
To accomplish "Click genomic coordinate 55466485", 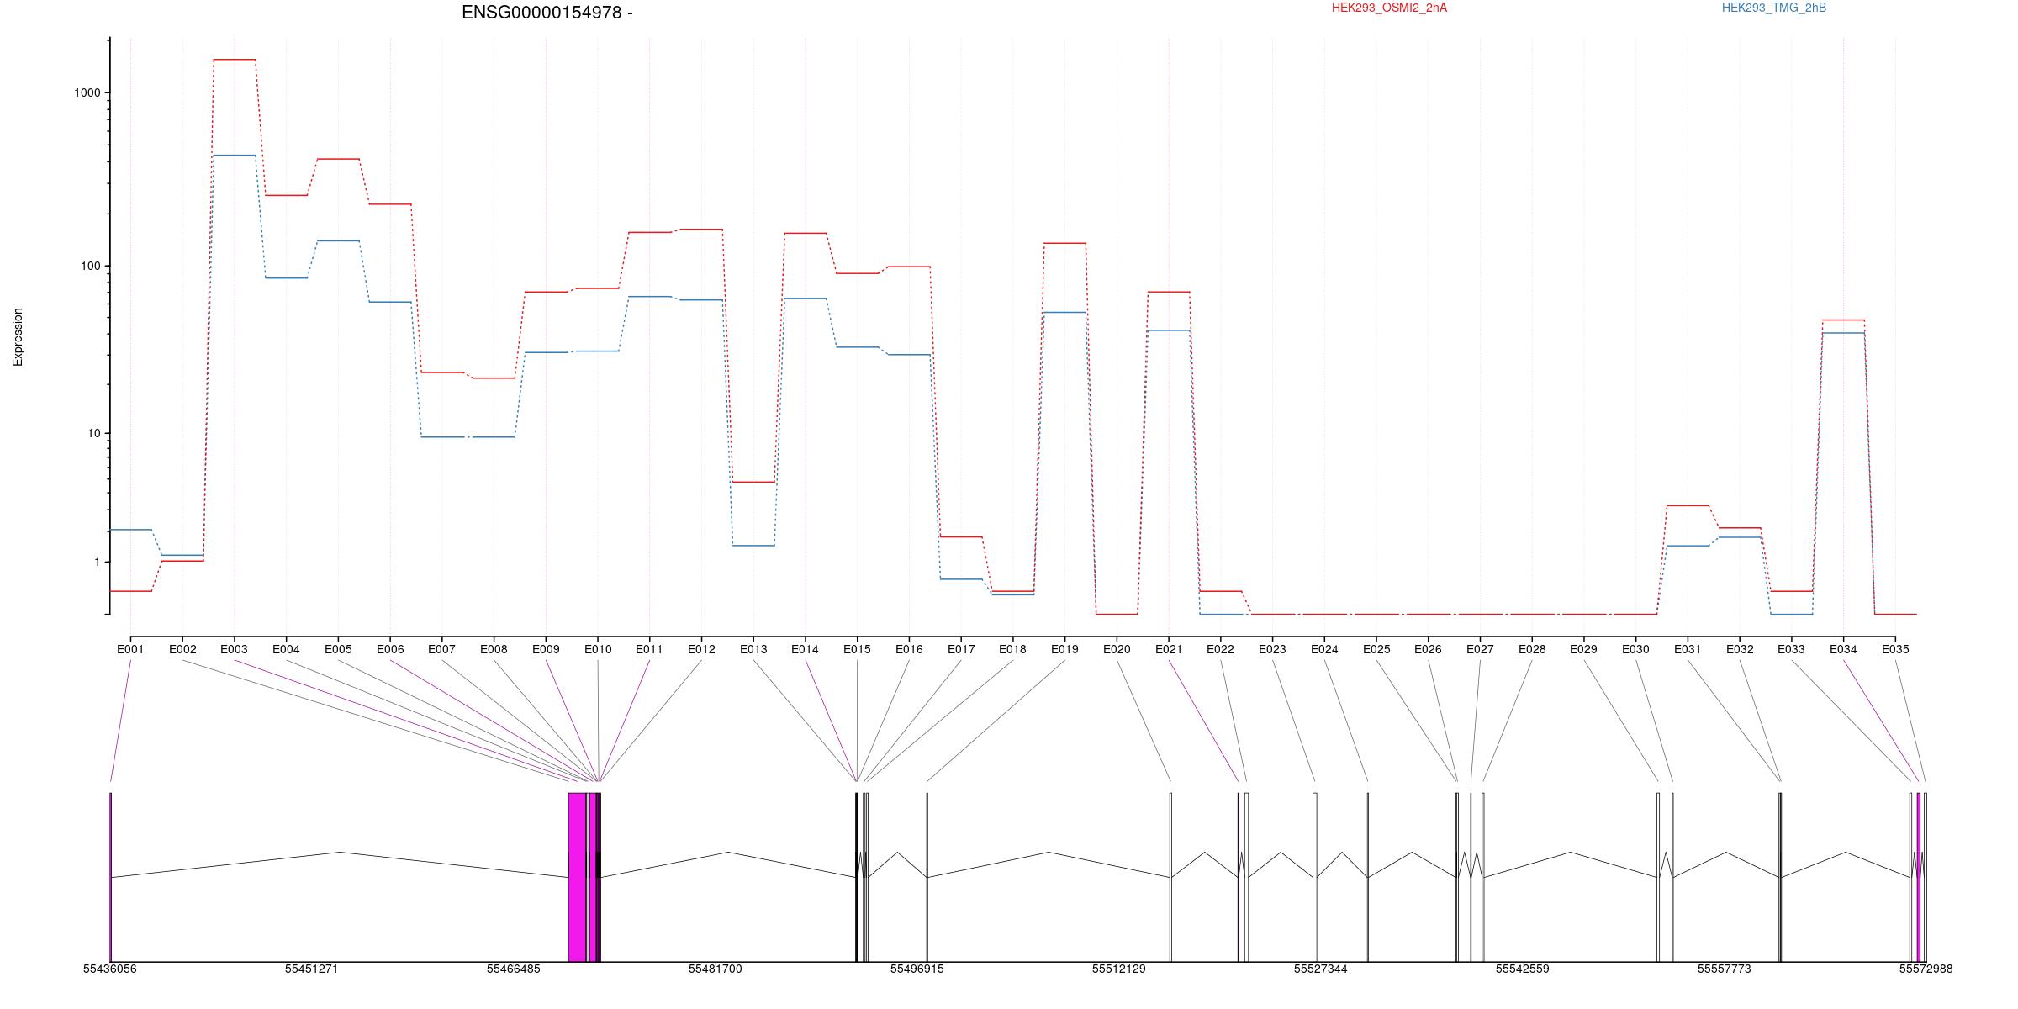I will [513, 969].
